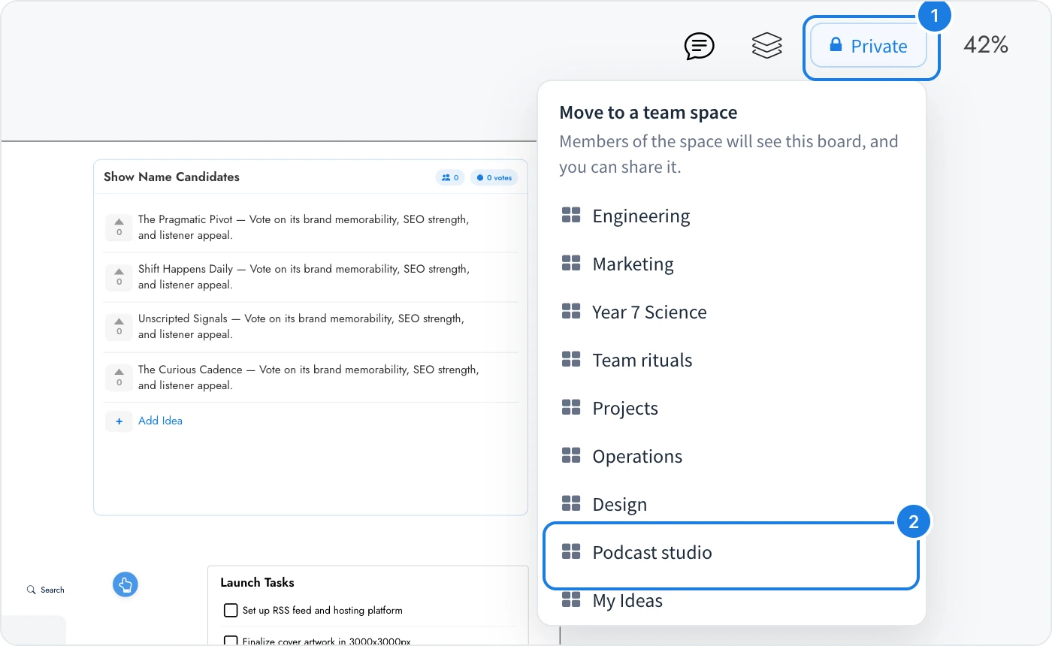1052x646 pixels.
Task: Click the grid icon beside Year 7 Science
Action: 571,312
